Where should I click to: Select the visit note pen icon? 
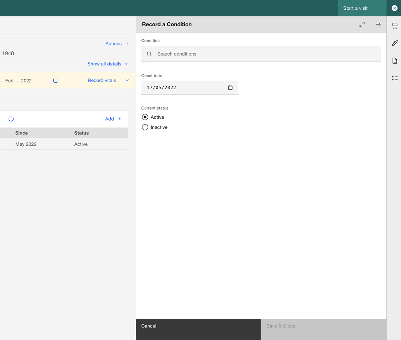(x=394, y=43)
